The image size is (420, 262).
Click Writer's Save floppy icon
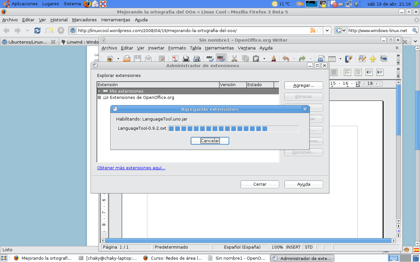click(x=137, y=59)
